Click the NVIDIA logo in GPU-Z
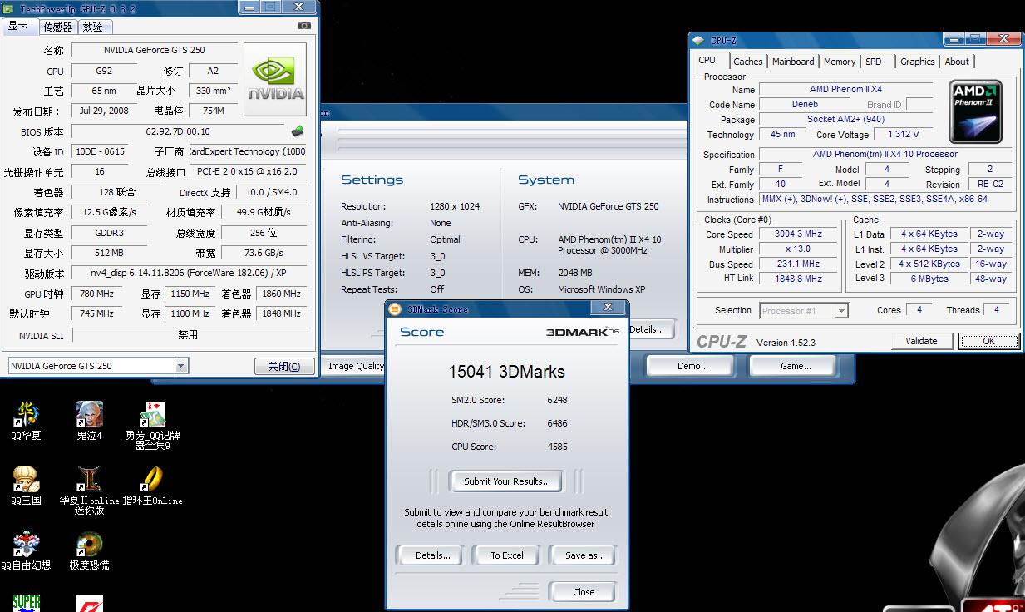Viewport: 1025px width, 612px height. 275,80
